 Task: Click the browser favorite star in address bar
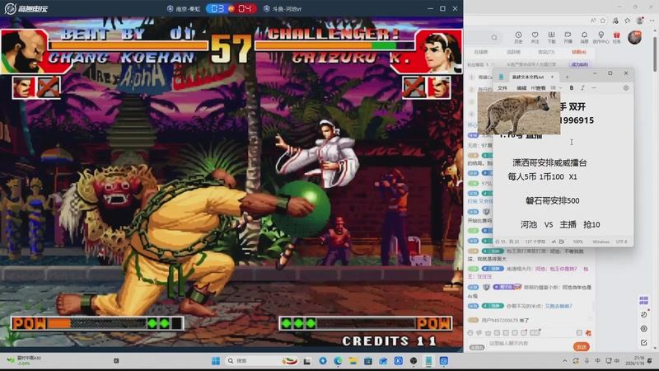603,20
